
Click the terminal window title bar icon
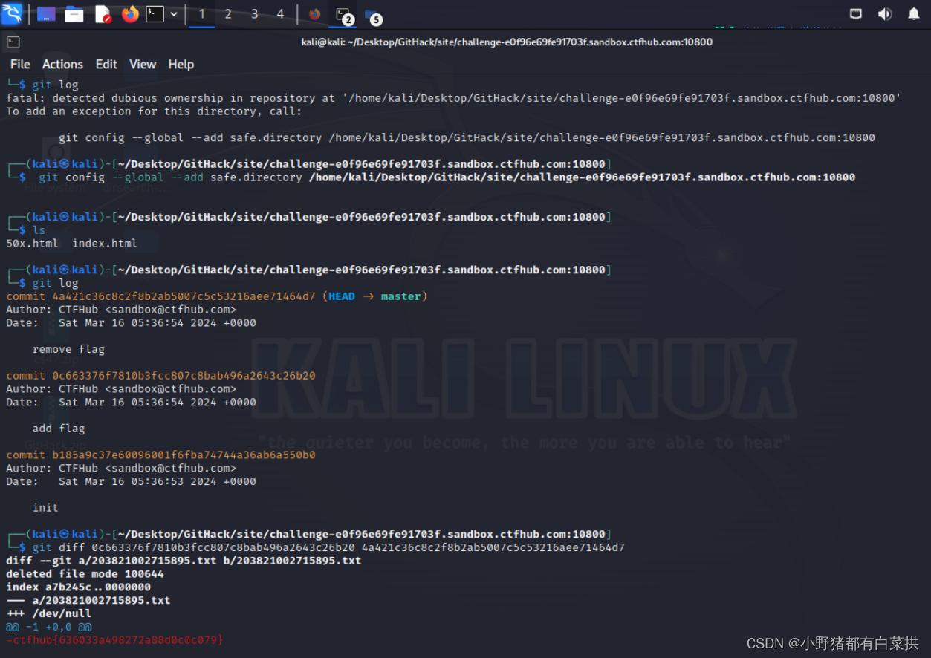click(13, 42)
